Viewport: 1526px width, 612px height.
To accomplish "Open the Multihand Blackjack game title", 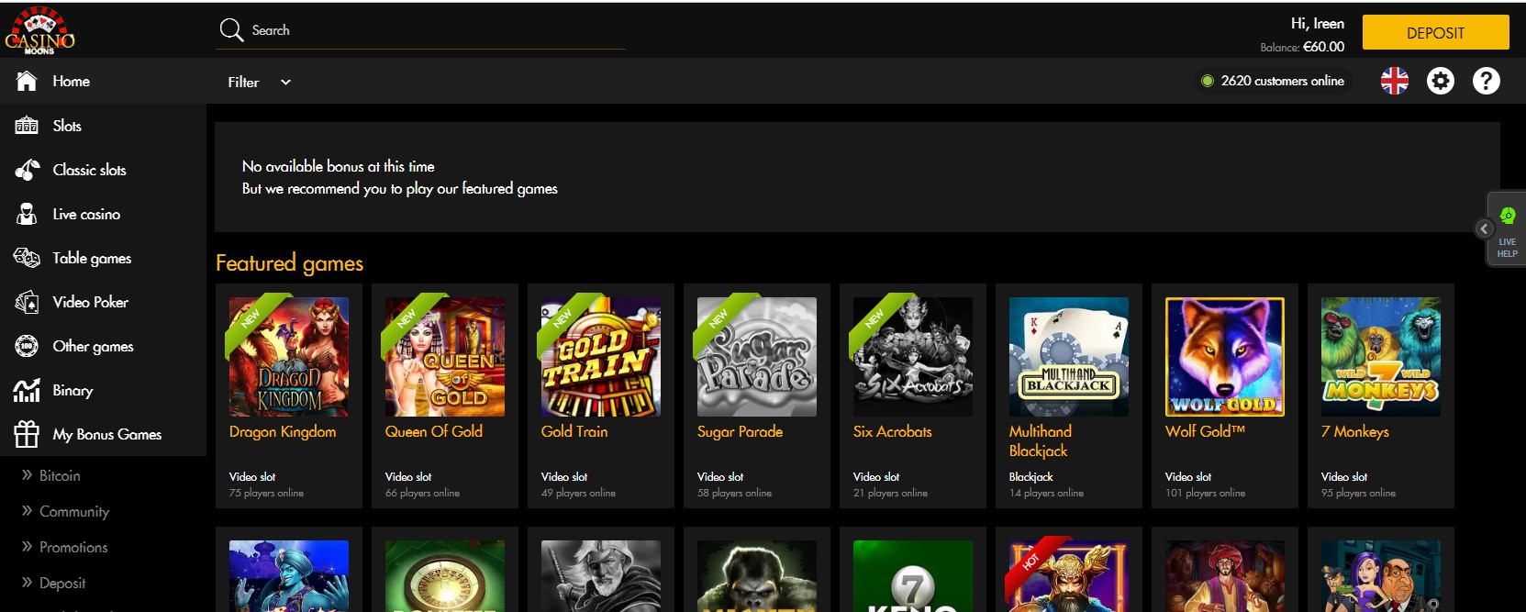I will coord(1041,440).
